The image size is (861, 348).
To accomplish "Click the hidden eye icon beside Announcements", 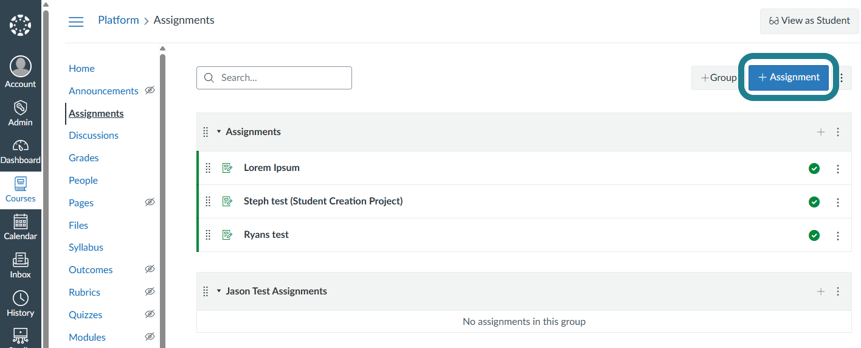I will click(150, 90).
